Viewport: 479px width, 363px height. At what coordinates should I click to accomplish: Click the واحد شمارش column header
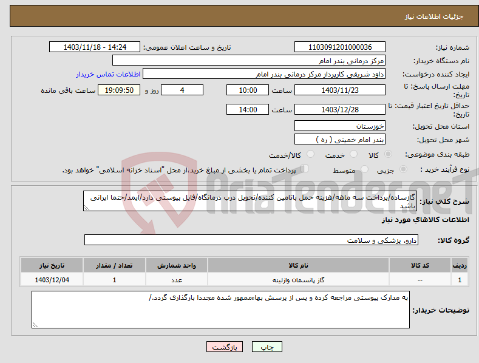(177, 265)
